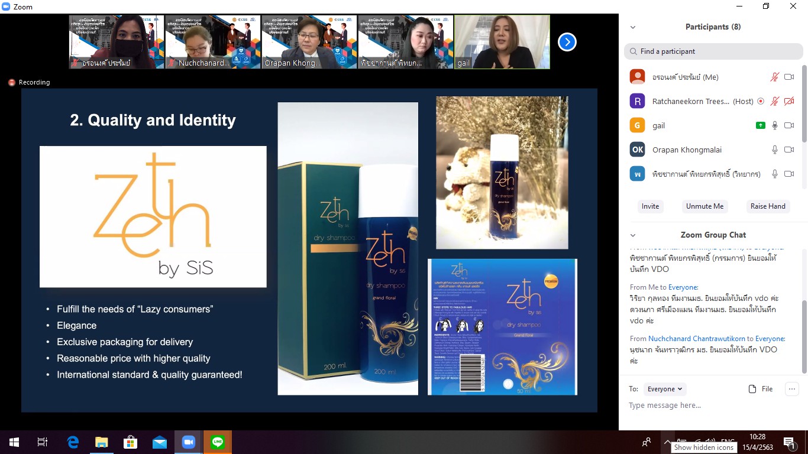
Task: Open Task View on taskbar
Action: [43, 442]
